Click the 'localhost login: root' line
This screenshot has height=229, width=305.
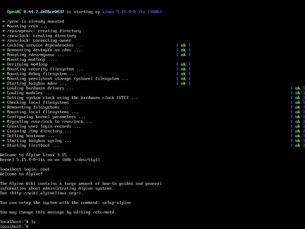[x=25, y=169]
